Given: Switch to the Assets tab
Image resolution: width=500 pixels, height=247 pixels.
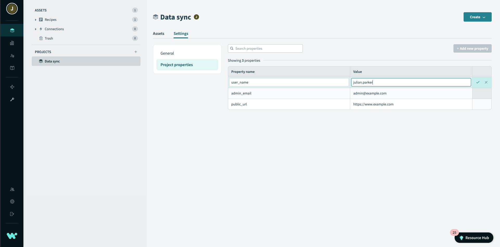Looking at the screenshot, I should pos(158,34).
